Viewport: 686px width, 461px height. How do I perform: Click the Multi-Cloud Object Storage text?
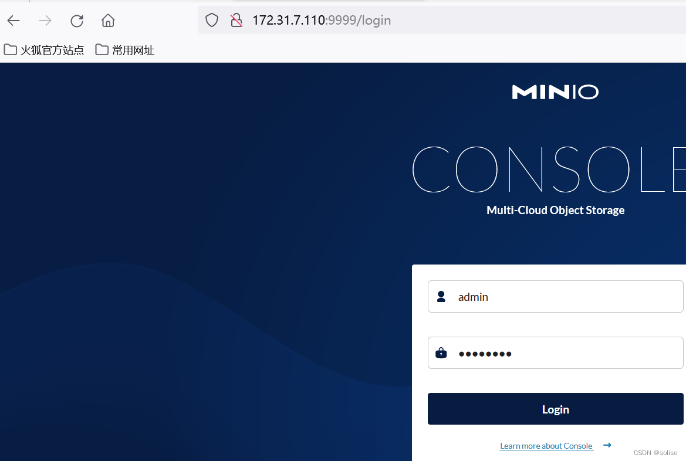click(555, 210)
